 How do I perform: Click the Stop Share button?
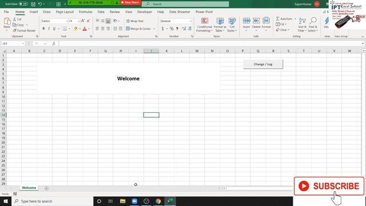[130, 2]
